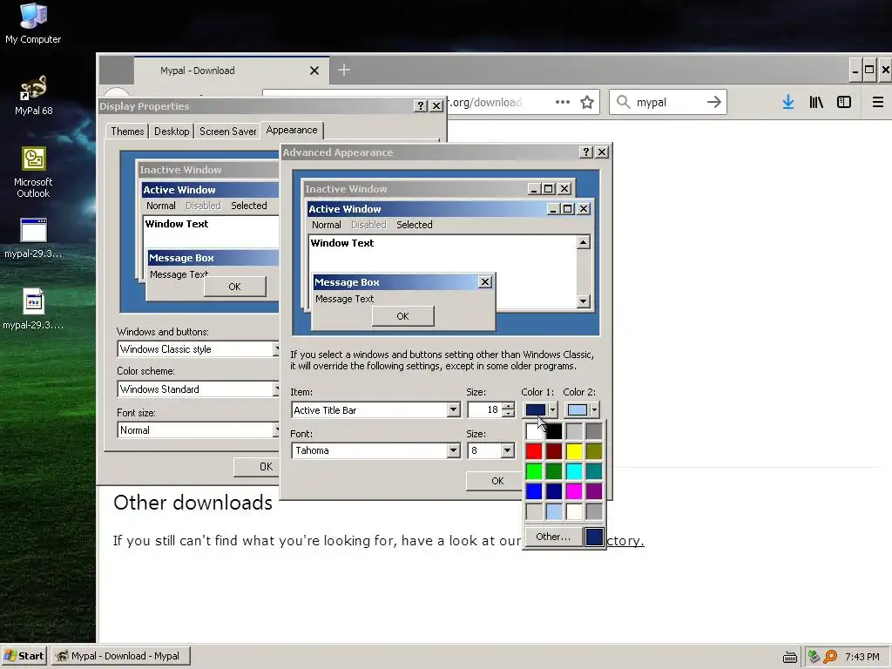Pick the magenta color swatch

pos(574,491)
